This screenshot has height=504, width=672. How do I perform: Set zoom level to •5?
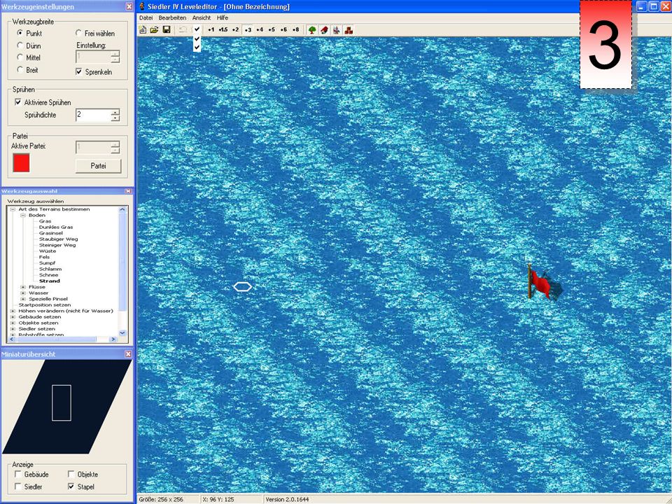pyautogui.click(x=272, y=29)
